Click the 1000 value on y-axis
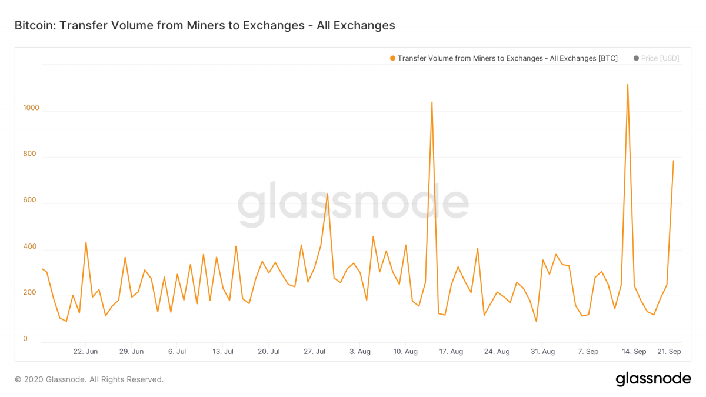 tap(31, 108)
